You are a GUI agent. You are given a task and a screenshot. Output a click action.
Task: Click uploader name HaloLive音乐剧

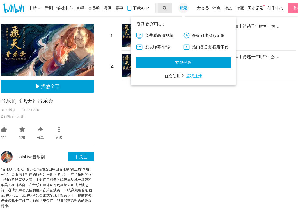tap(31, 157)
